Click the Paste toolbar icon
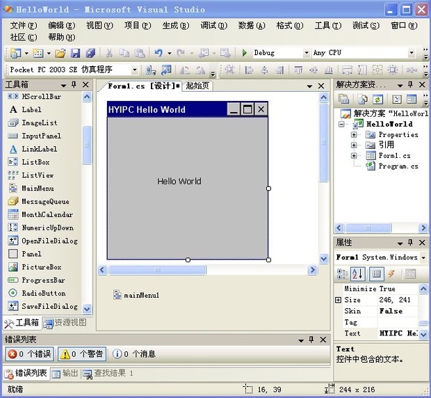The height and width of the screenshot is (398, 431). point(140,53)
